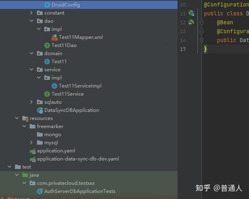
Task: Click the bean gutter icon on line 12
Action: pos(191,22)
